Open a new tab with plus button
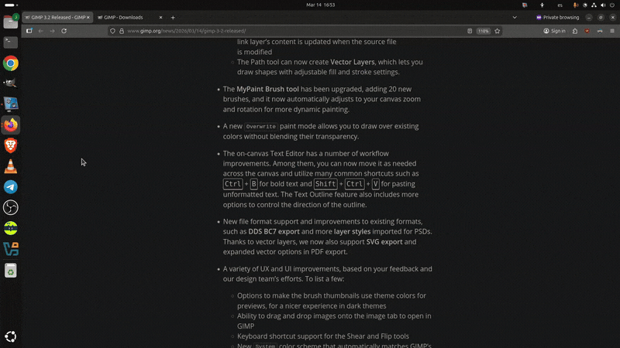Viewport: 620px width, 348px height. click(173, 17)
